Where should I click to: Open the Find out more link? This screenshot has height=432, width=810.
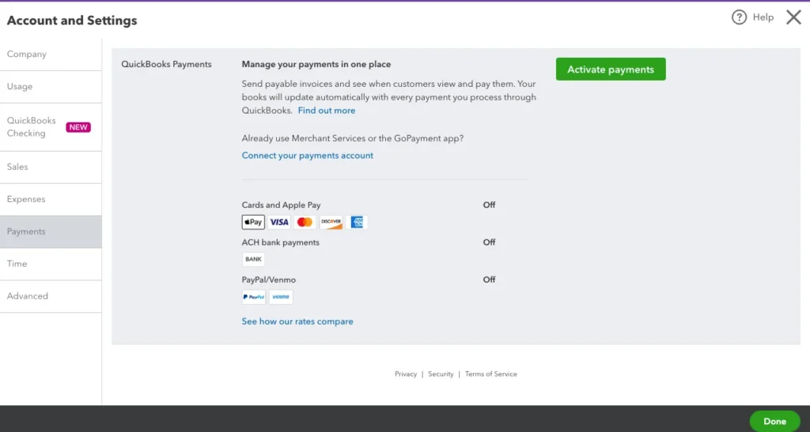pos(327,111)
